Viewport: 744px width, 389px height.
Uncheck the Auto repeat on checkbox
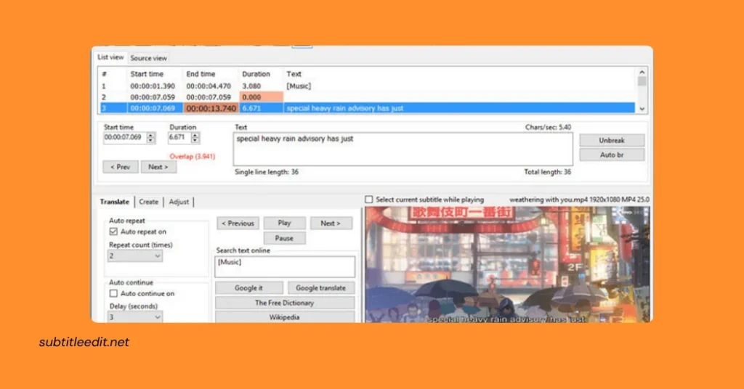[x=113, y=232]
